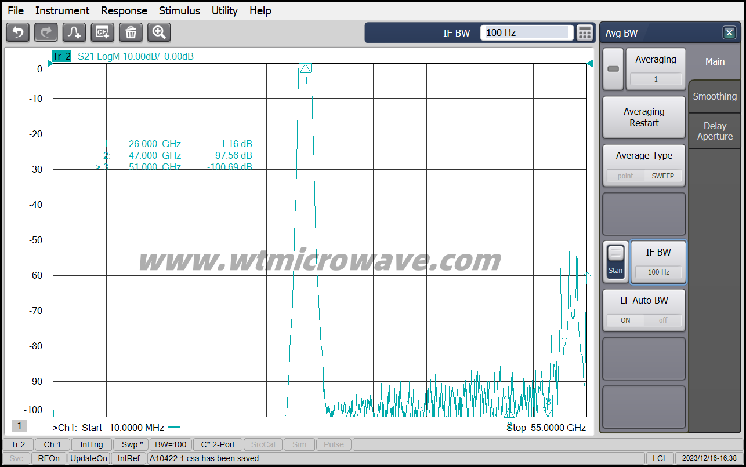Close the Avg BW panel
This screenshot has height=467, width=746.
coord(729,33)
